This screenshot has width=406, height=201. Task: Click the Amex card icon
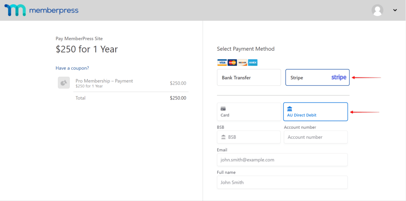tap(253, 63)
